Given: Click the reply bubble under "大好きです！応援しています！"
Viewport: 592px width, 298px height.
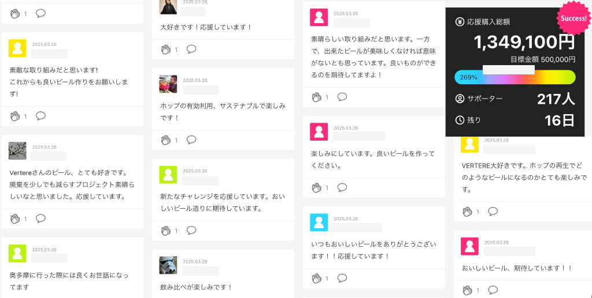Looking at the screenshot, I should click(191, 49).
